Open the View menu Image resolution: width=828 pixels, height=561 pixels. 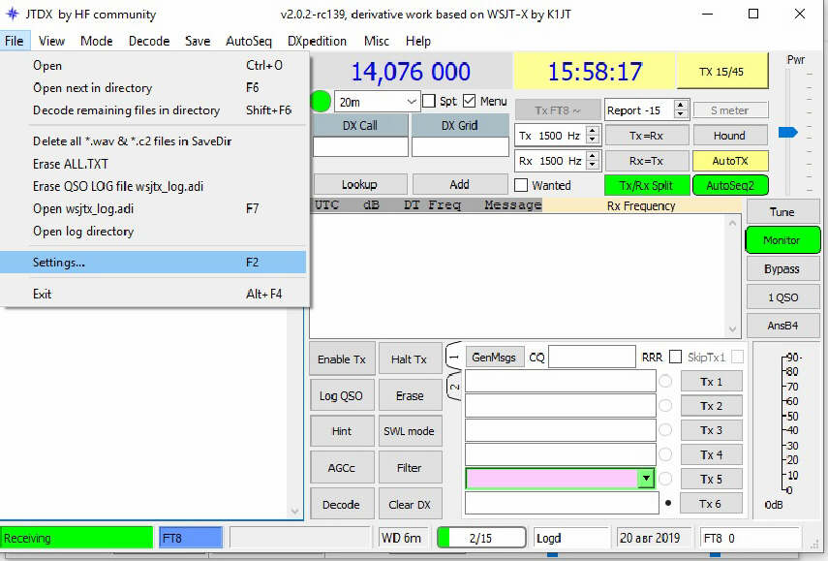[51, 41]
